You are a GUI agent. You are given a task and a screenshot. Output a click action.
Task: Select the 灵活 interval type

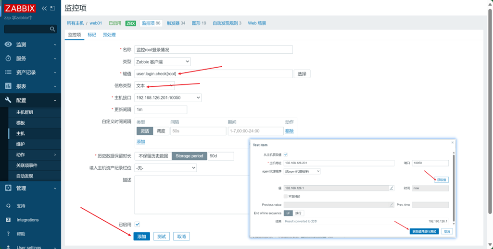click(x=145, y=131)
